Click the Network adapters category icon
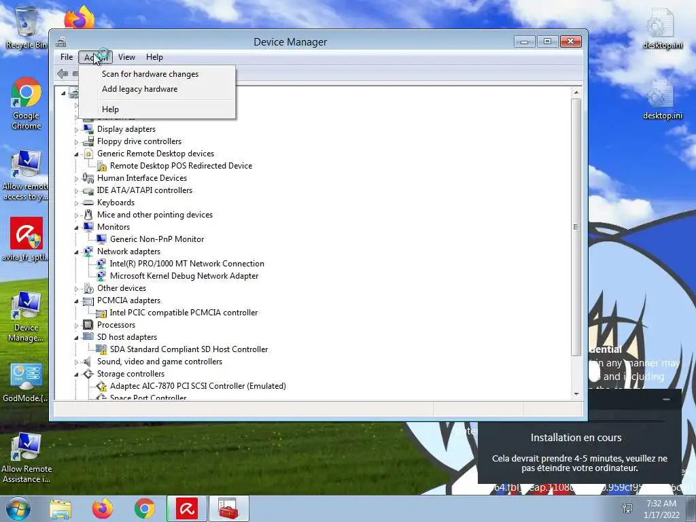 (x=88, y=251)
